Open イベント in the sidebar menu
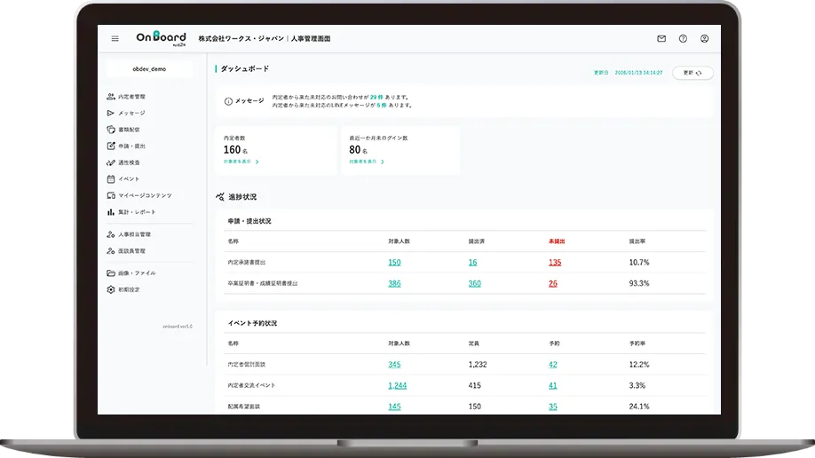 pos(129,179)
